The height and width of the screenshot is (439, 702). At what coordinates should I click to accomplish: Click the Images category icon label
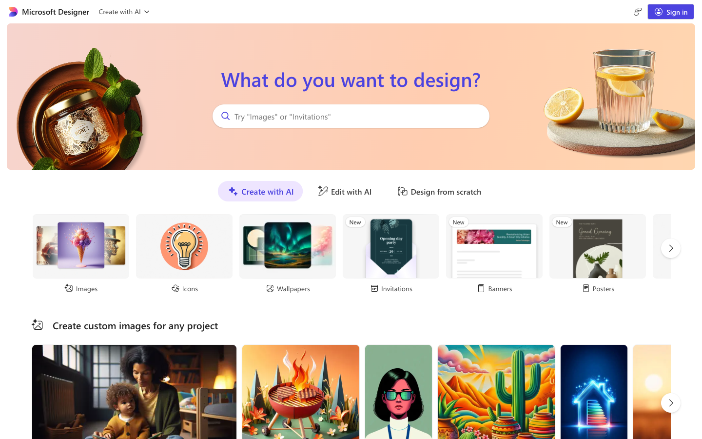pos(69,288)
